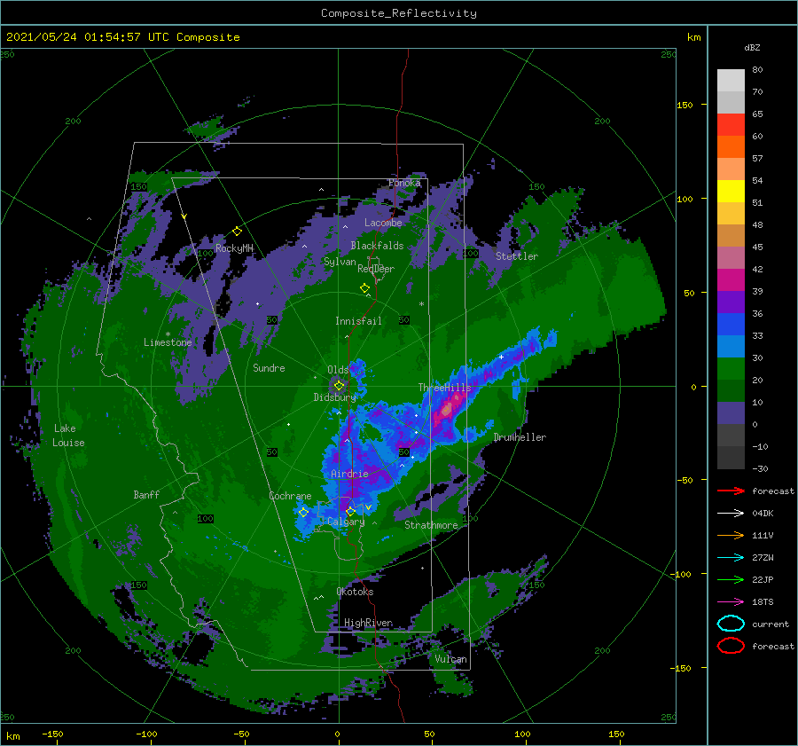Viewport: 798px width, 746px height.
Task: Click the ThreeHills label on map
Action: (445, 388)
